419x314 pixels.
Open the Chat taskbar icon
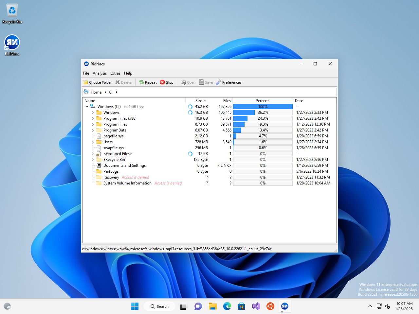[x=198, y=306]
